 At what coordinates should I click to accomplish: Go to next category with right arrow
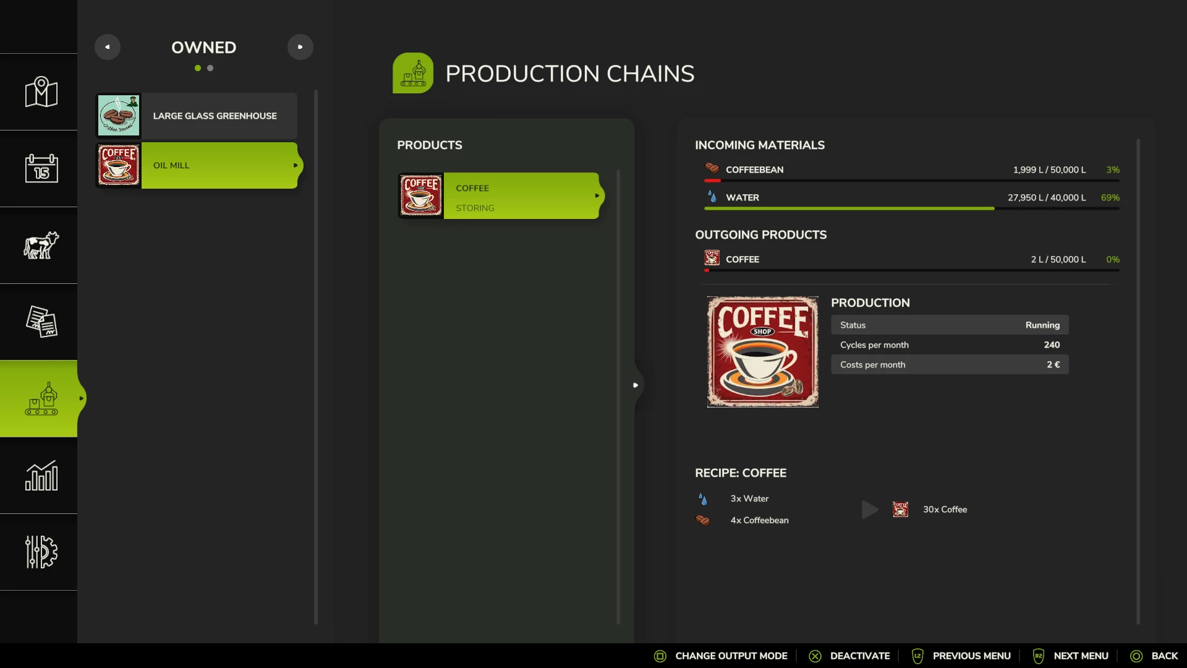[x=300, y=47]
